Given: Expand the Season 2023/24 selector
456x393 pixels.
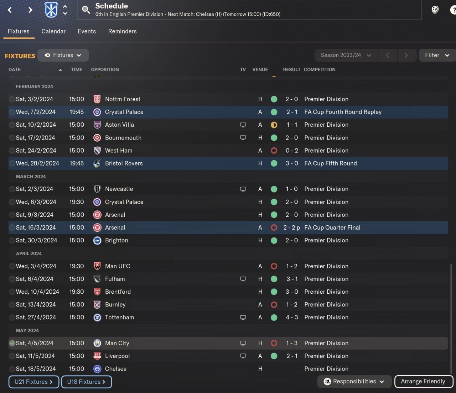Looking at the screenshot, I should point(346,55).
